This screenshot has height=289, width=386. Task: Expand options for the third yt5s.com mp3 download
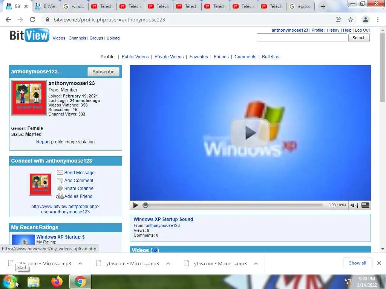[256, 263]
